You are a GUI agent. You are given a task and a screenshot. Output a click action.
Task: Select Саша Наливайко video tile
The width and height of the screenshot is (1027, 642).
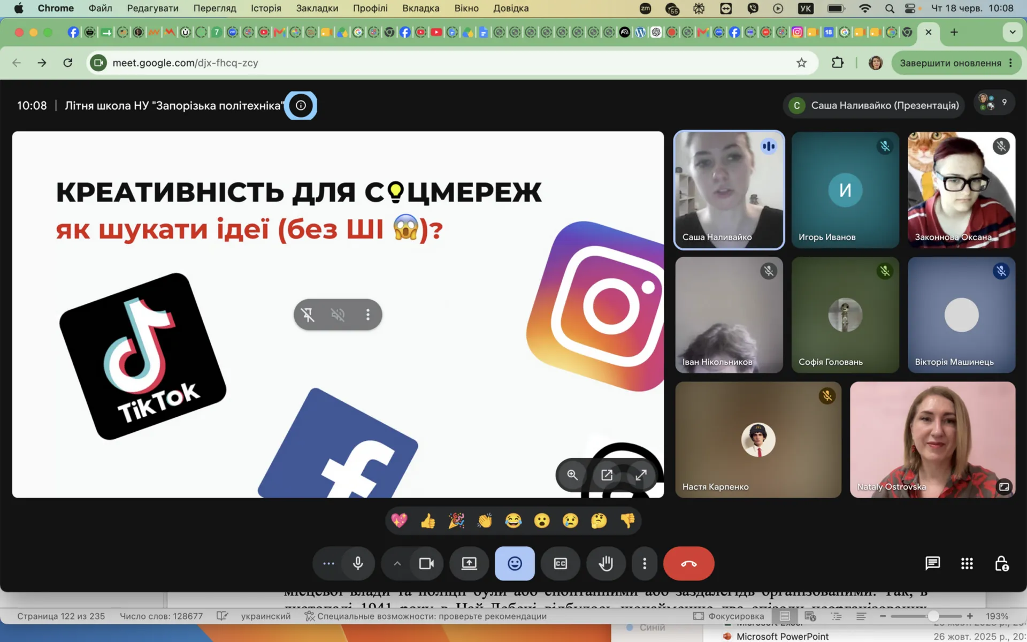click(x=729, y=190)
